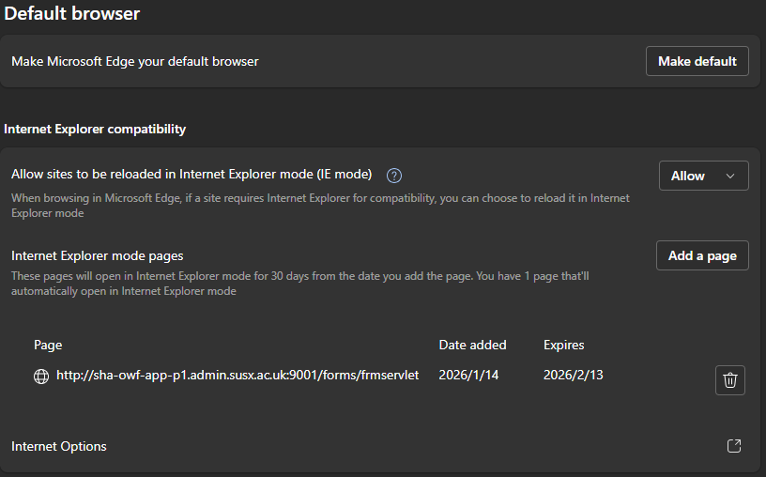The width and height of the screenshot is (766, 477).
Task: Delete the sha-owf-app-p1 page with trash icon
Action: pos(729,379)
